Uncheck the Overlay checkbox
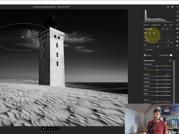This screenshot has width=179, height=134. [x=145, y=55]
